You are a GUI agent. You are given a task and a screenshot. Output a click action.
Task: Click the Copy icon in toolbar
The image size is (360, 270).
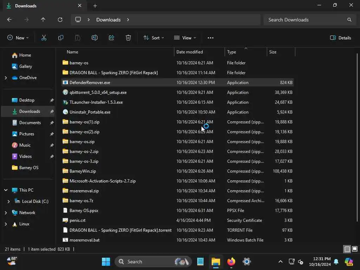pyautogui.click(x=60, y=38)
